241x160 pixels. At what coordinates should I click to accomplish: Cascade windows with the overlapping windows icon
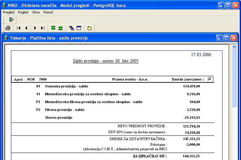pyautogui.click(x=71, y=28)
